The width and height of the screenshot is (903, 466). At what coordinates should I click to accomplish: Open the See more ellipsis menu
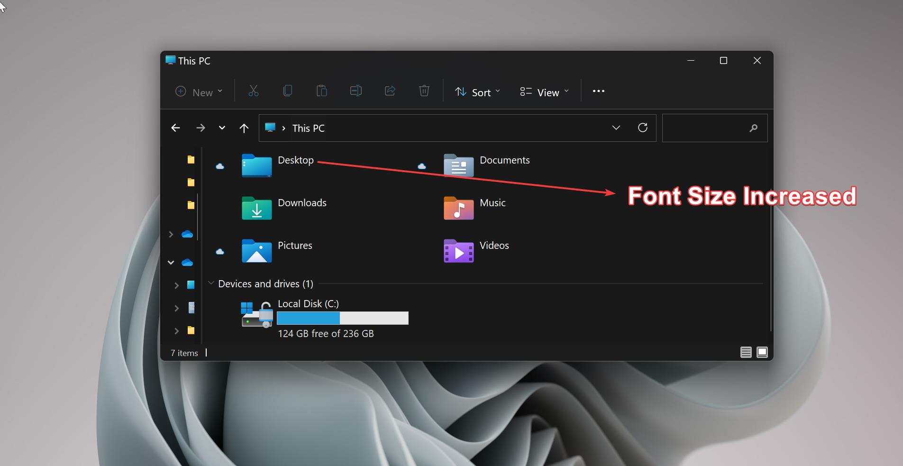[x=597, y=91]
